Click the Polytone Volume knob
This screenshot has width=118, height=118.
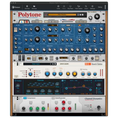coord(97,17)
